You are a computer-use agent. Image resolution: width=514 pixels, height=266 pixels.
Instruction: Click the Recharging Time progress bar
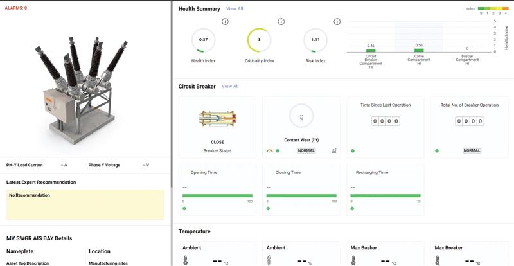point(385,195)
